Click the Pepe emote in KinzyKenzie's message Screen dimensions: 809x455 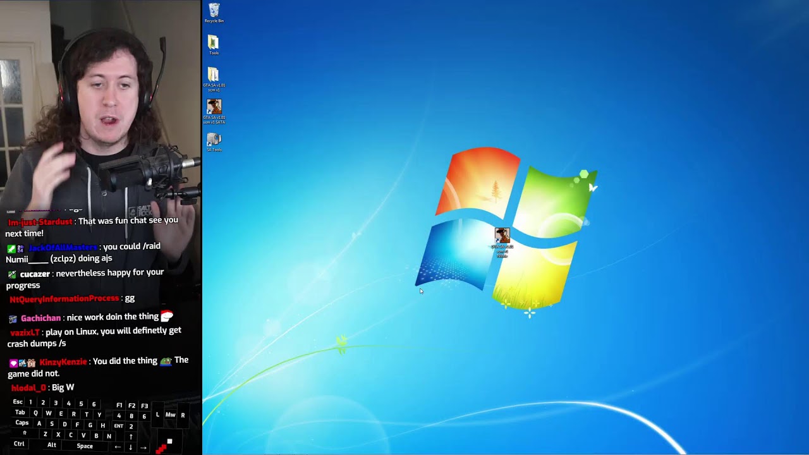tap(166, 361)
